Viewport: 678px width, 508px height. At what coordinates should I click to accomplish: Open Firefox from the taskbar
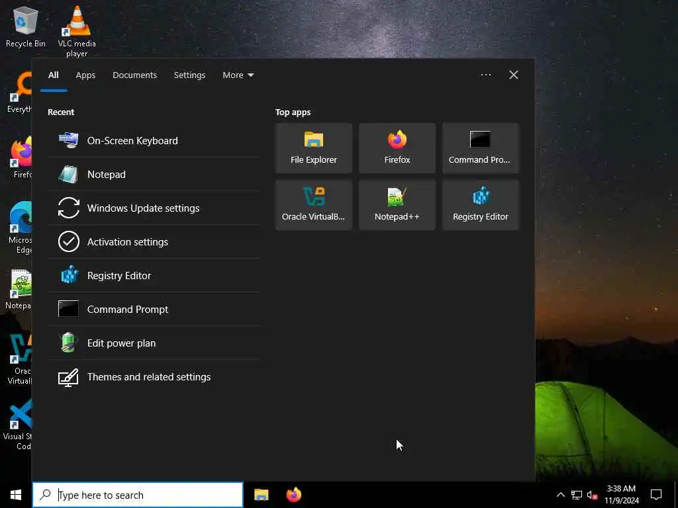294,495
